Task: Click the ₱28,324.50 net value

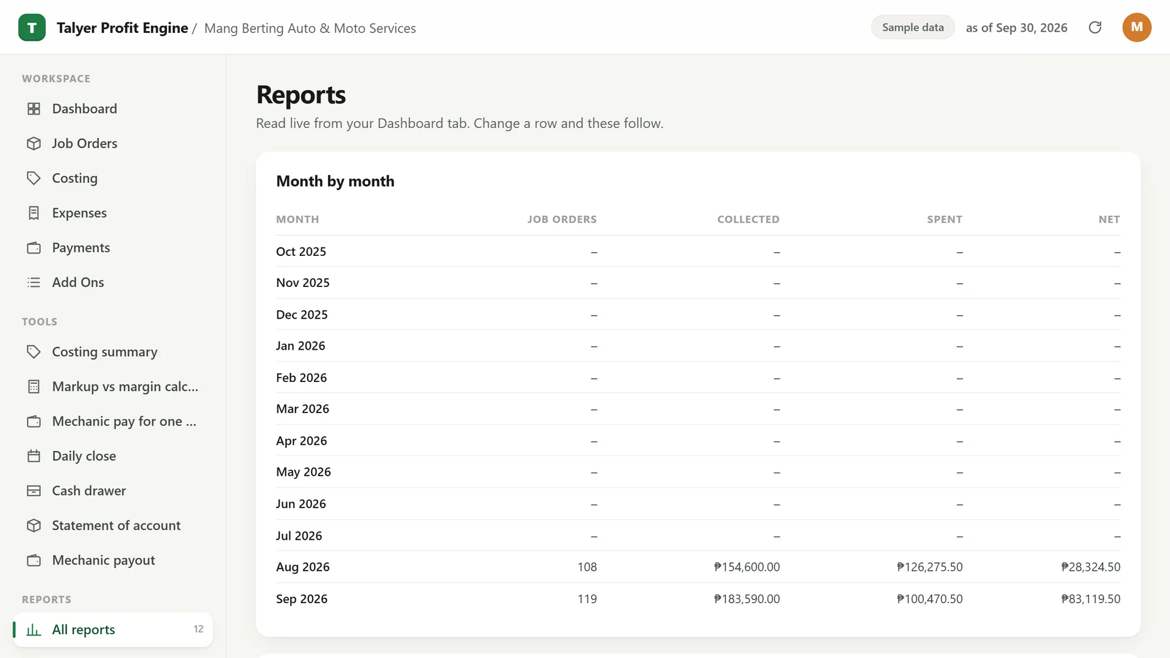Action: 1091,567
